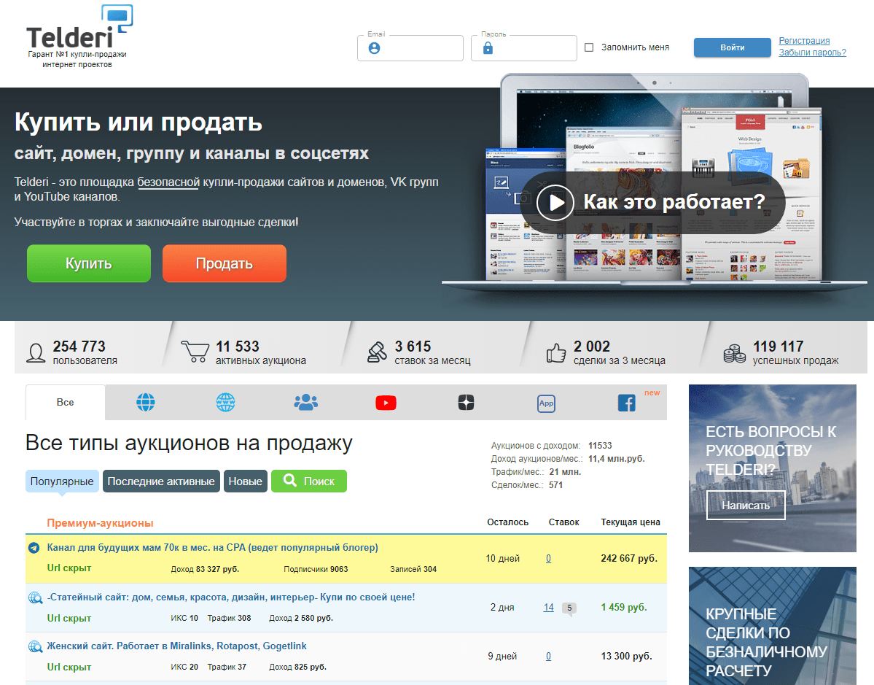Open the "Забыли пароль?" link
This screenshot has height=685, width=874.
click(812, 53)
